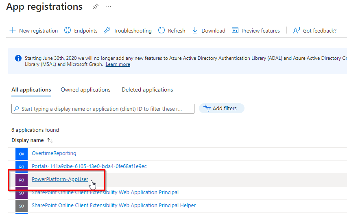Click Got feedback? label

[320, 31]
